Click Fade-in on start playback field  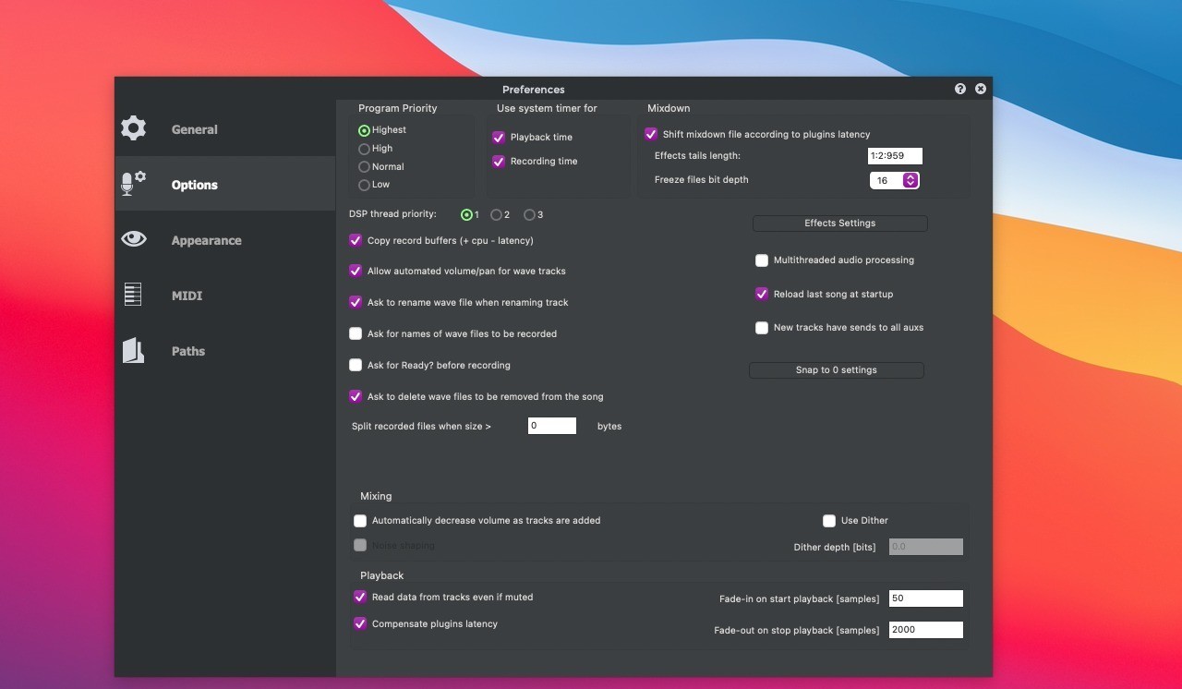tap(926, 598)
